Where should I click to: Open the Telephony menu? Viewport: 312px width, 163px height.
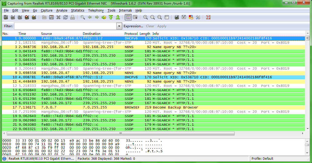pyautogui.click(x=96, y=11)
